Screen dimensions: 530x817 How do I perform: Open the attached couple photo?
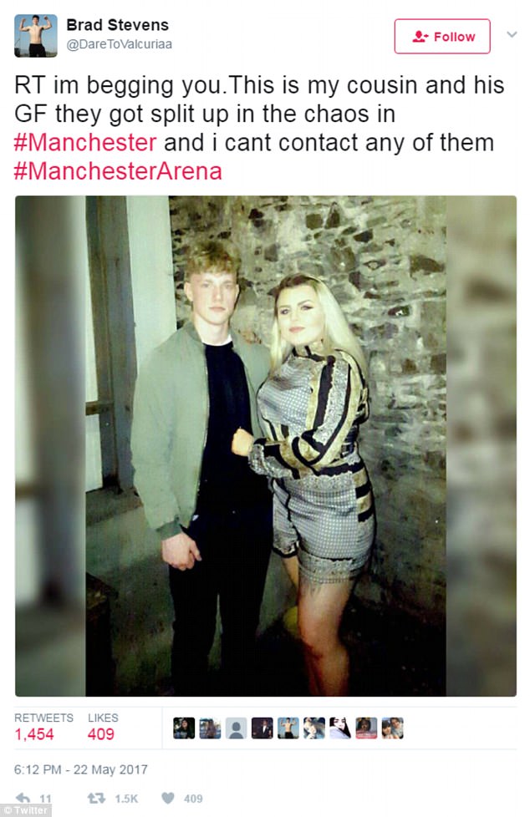point(266,446)
